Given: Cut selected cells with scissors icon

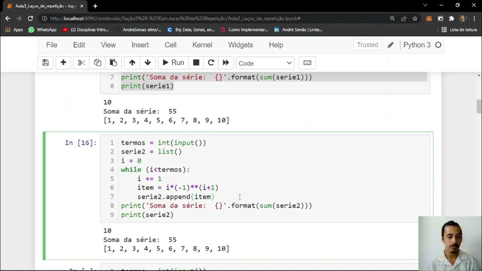Looking at the screenshot, I should point(81,62).
